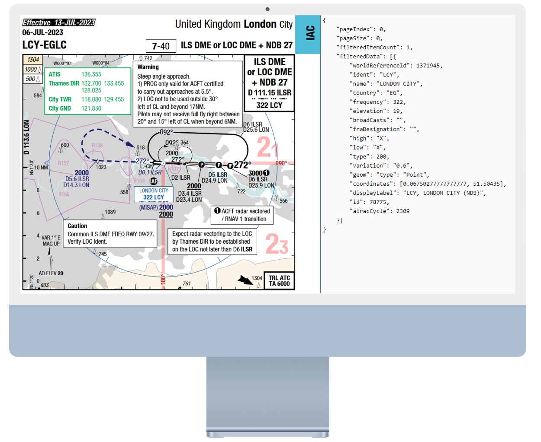Open the LONDON CITY 322 LCY beacon box
Screen dimensions: 541x442
154,194
